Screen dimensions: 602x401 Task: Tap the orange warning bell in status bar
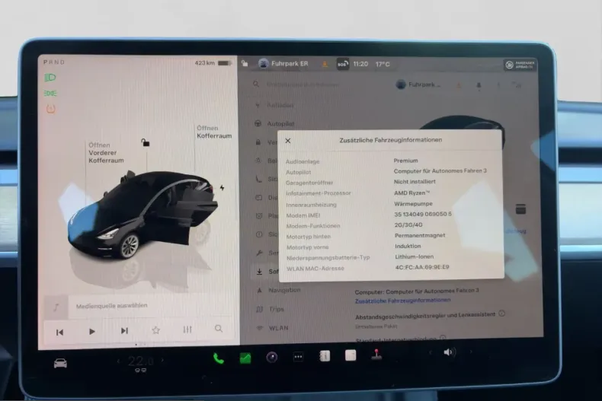325,64
